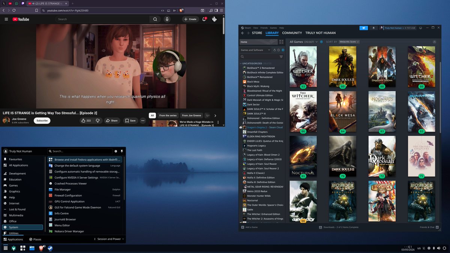Go to Steam COMMUNITY tab
The width and height of the screenshot is (450, 253).
click(292, 33)
